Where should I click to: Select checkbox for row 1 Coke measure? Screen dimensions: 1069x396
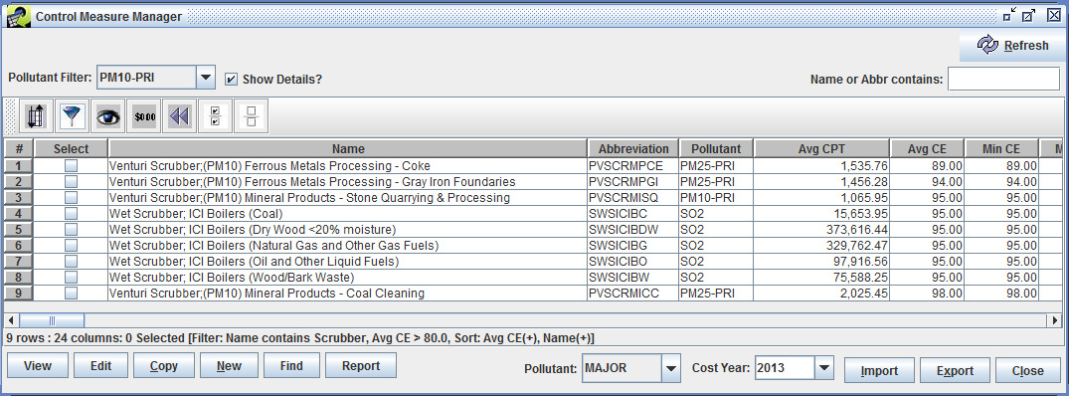point(71,165)
